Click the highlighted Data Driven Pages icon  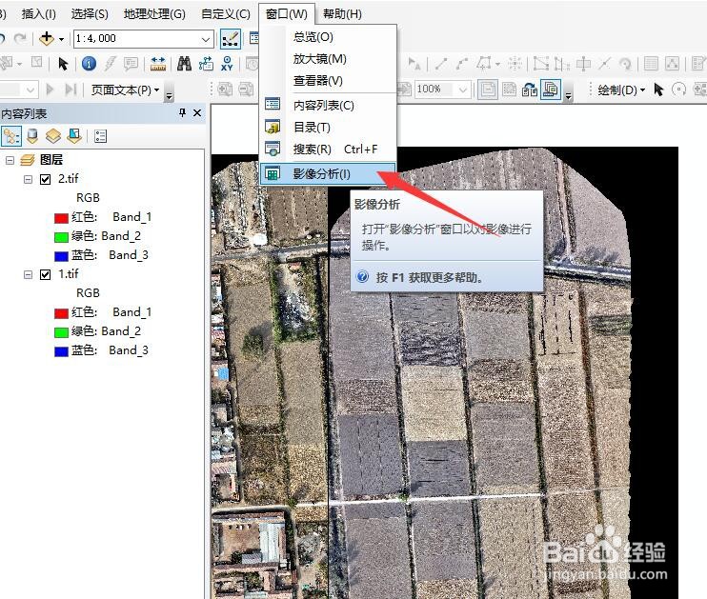tap(551, 90)
